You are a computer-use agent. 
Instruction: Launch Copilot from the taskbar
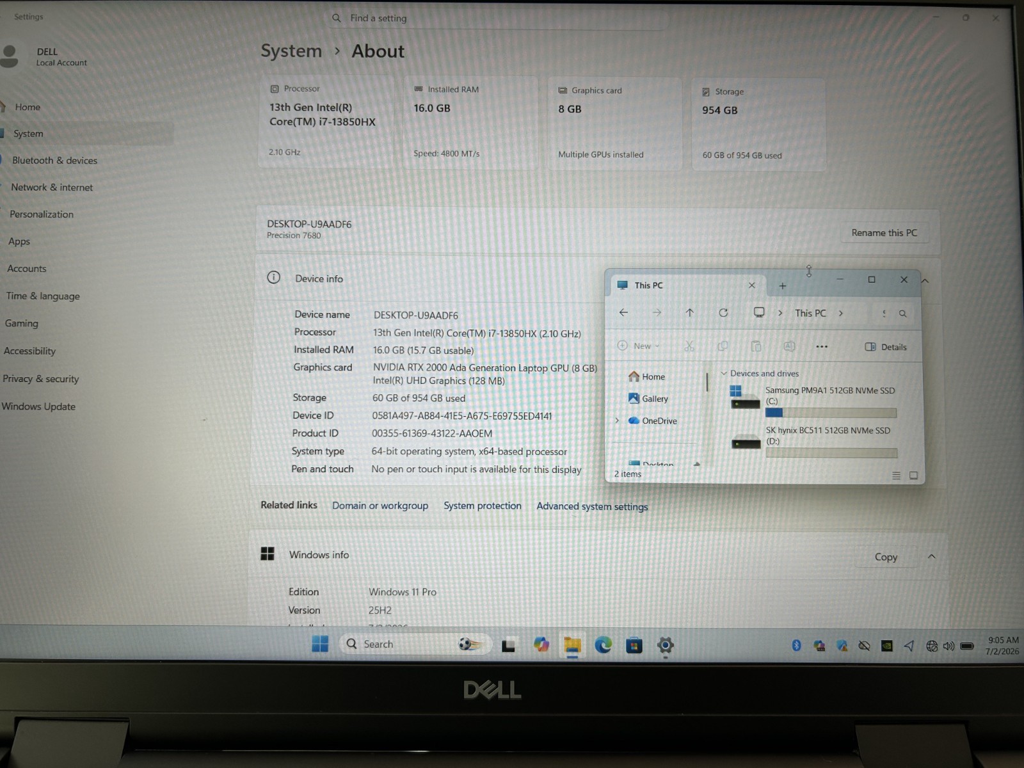coord(541,644)
